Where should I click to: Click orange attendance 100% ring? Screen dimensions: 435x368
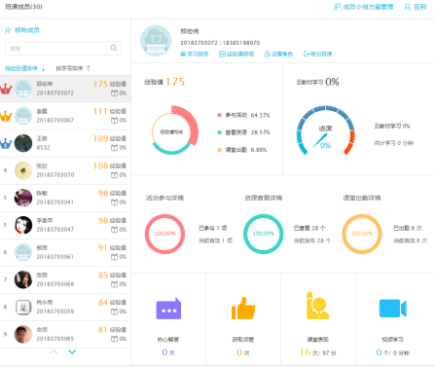(x=362, y=234)
